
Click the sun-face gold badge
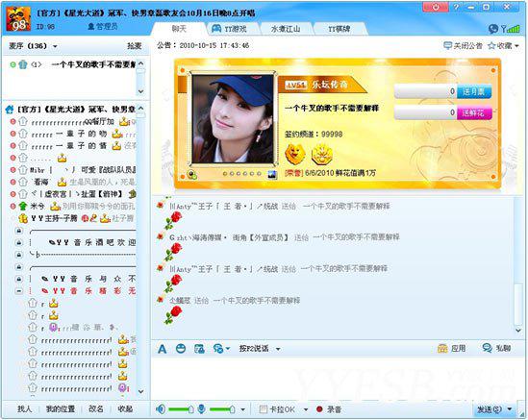click(x=322, y=154)
